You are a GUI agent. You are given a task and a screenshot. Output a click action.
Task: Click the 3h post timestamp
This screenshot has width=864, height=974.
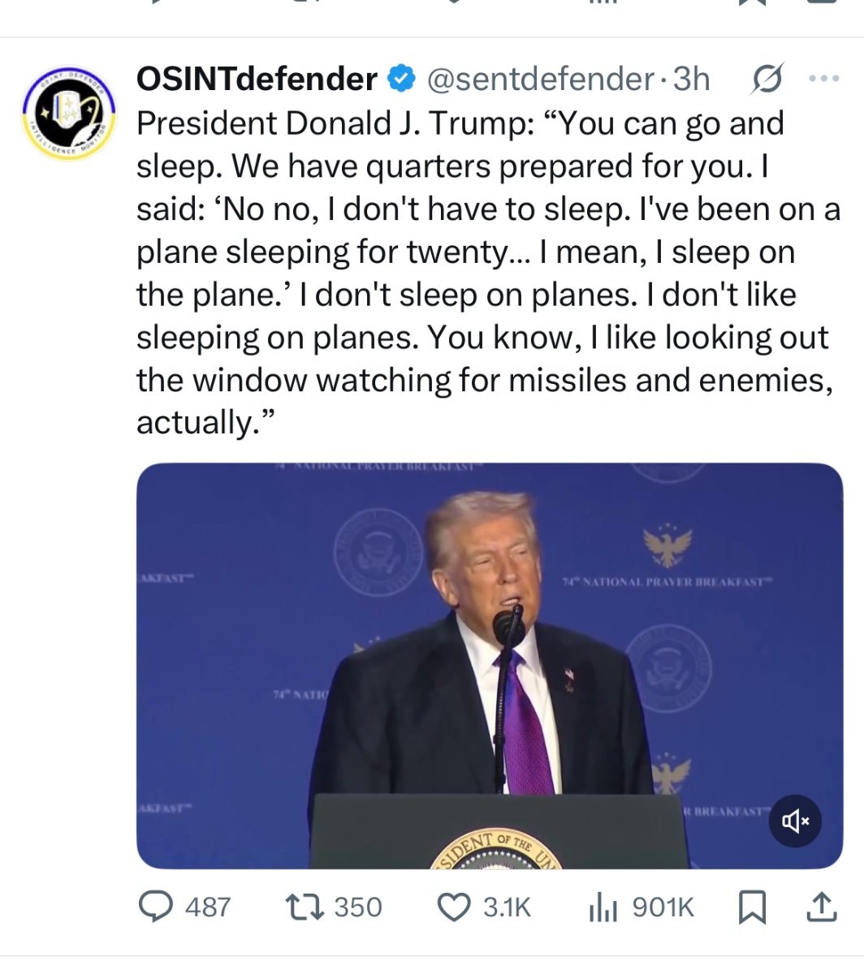(692, 80)
